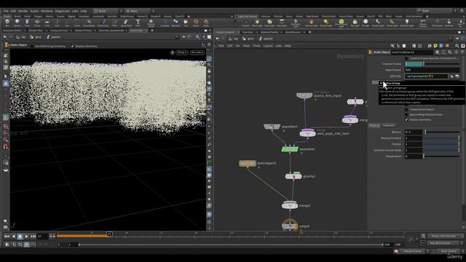This screenshot has height=262, width=466.
Task: Select the Box shelf tool
Action: (x=7, y=23)
